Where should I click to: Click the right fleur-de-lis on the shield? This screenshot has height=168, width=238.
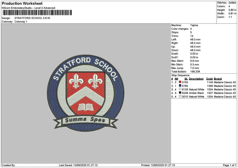(95, 81)
